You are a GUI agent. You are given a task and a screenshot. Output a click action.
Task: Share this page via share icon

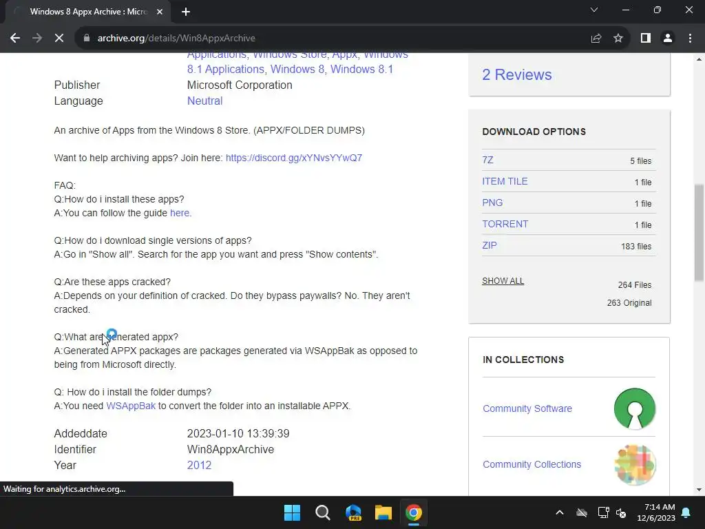point(596,39)
